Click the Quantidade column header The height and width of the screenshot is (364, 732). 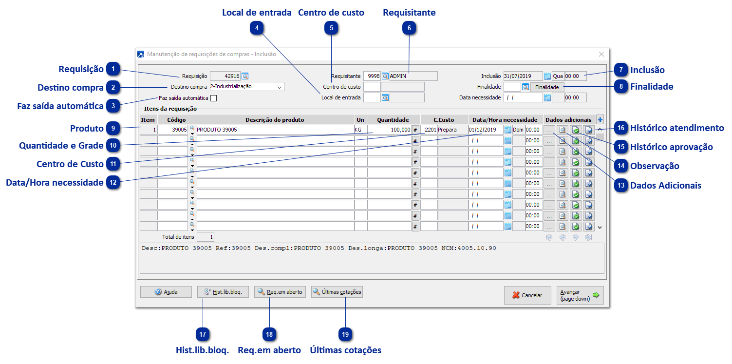[x=393, y=120]
